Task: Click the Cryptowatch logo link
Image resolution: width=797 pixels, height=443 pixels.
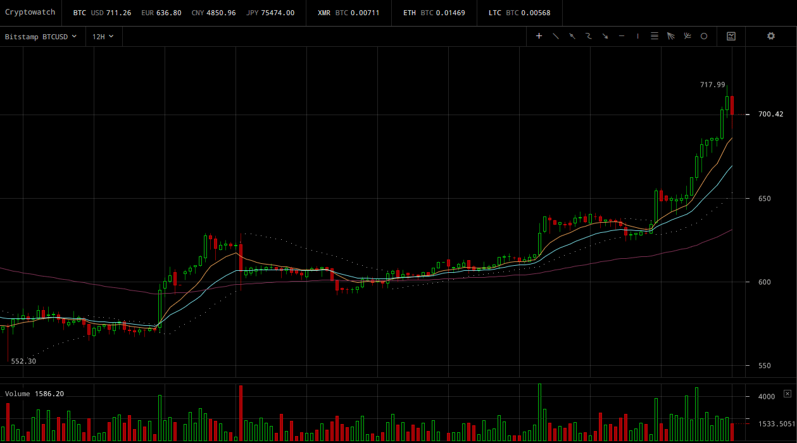Action: [x=30, y=12]
